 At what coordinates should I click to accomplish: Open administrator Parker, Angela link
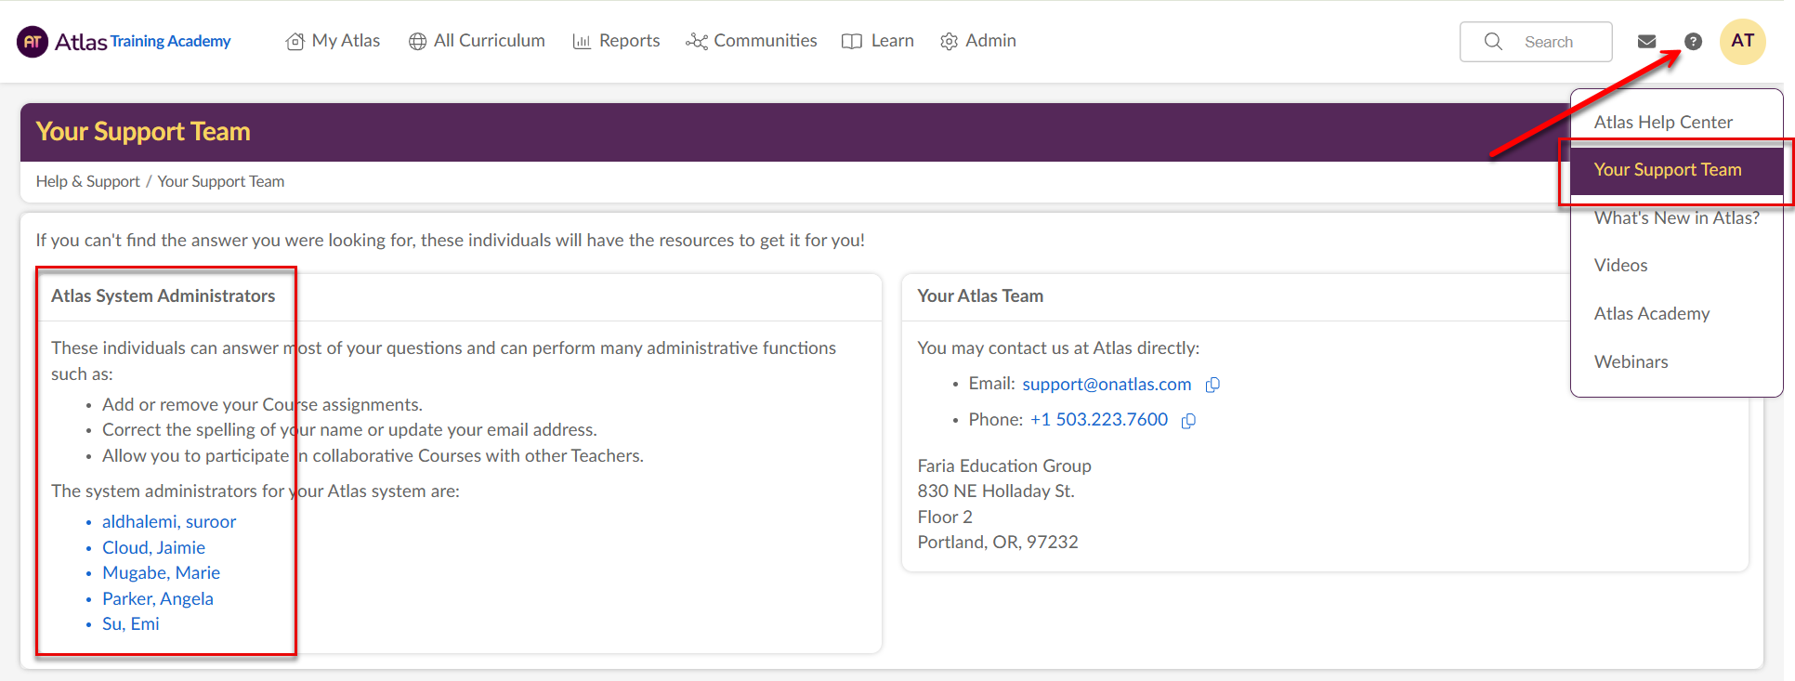(x=158, y=599)
